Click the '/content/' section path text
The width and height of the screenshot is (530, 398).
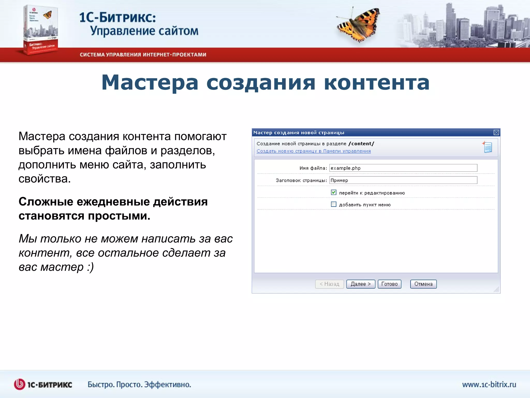click(x=361, y=144)
